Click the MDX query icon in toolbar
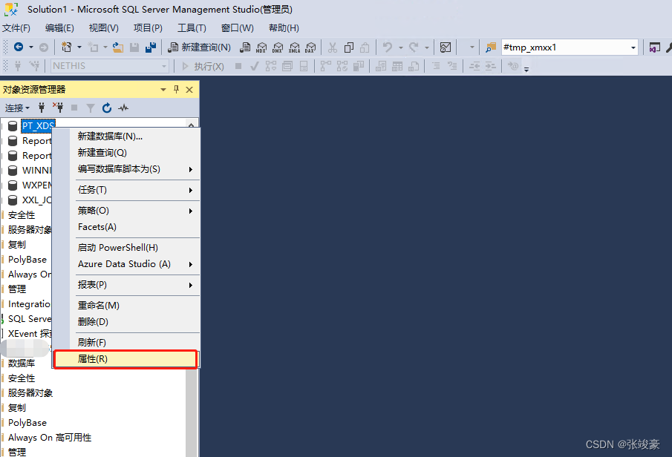672x457 pixels. click(x=261, y=47)
